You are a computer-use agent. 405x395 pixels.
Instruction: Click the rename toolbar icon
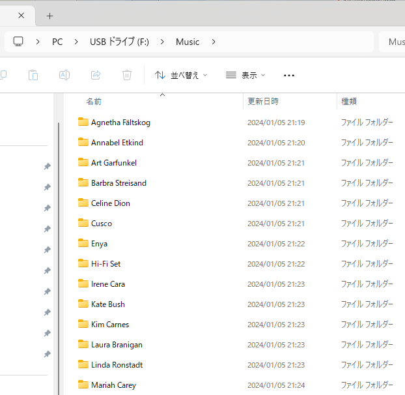pos(64,75)
